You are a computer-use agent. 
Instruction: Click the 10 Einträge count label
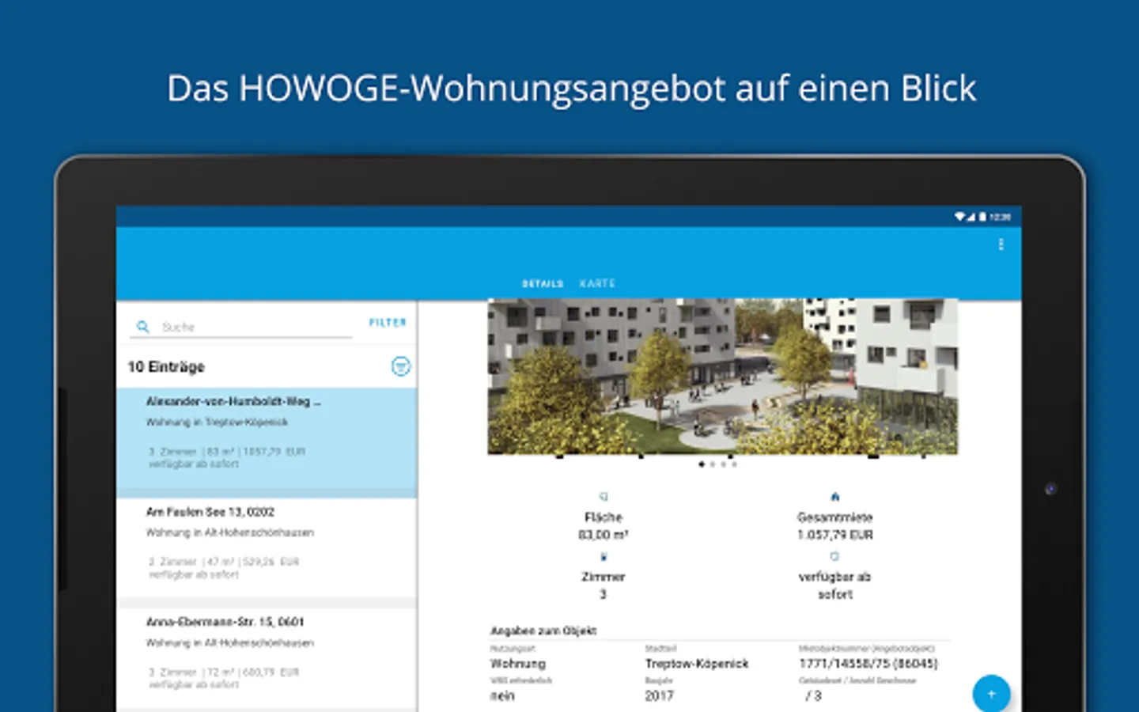point(166,367)
